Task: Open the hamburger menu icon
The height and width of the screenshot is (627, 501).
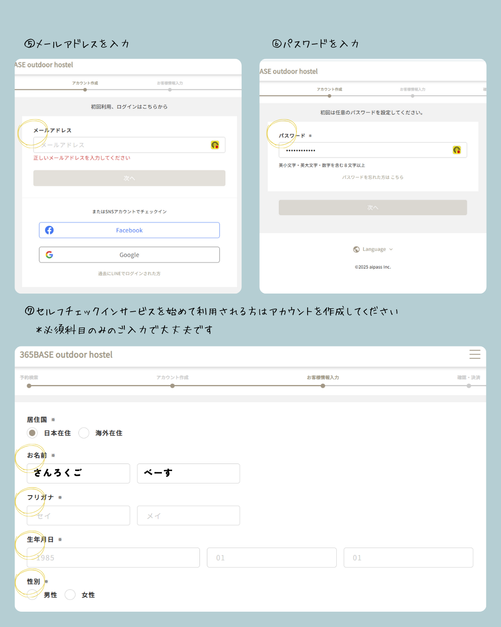Action: pos(475,354)
